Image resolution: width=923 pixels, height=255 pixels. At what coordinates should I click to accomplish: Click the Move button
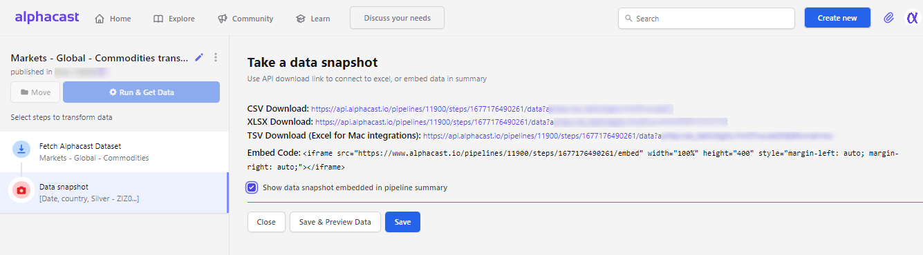(x=35, y=92)
